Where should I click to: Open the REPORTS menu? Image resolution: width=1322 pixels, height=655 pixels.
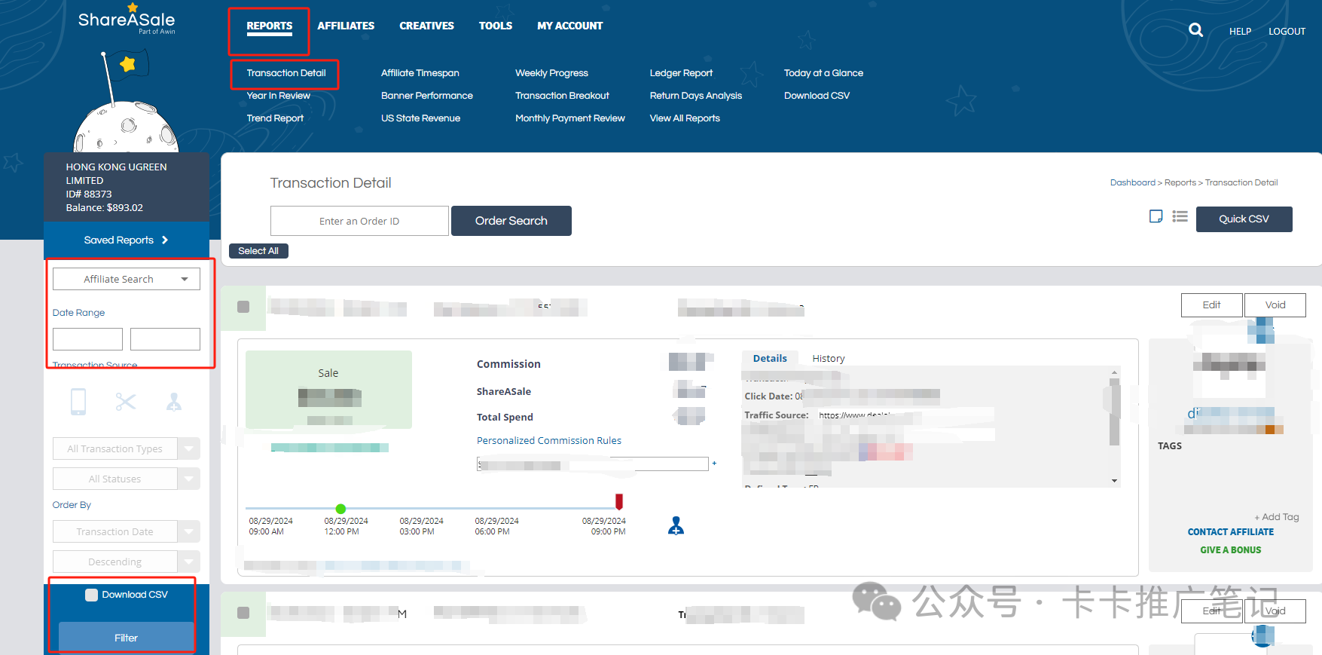click(x=270, y=26)
